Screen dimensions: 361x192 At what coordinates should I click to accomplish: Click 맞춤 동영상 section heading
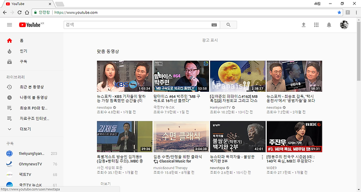coord(108,52)
